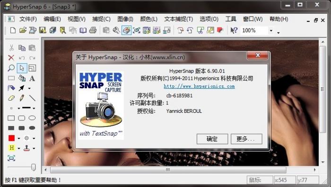Click the wrench and magnifier toolbar icon
Image resolution: width=331 pixels, height=187 pixels.
pos(116,30)
